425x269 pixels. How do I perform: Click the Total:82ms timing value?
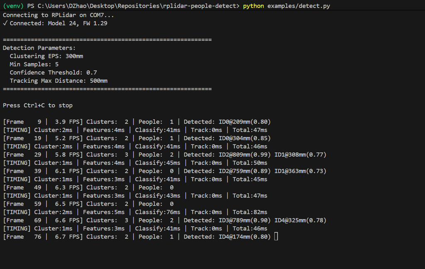[250, 212]
